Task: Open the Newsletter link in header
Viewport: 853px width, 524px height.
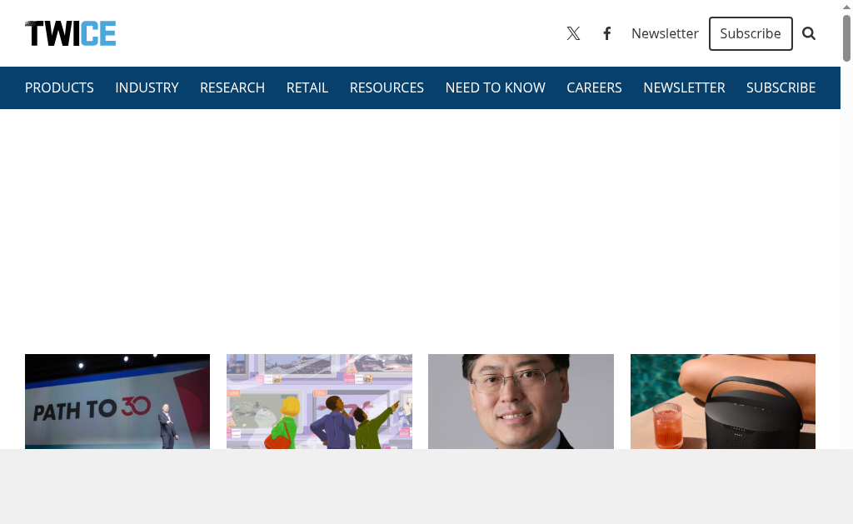Action: [665, 33]
